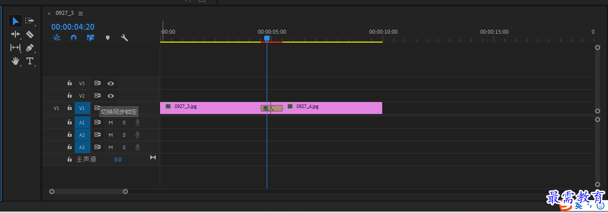608x213 pixels.
Task: Click the master track output icon
Action: (x=153, y=158)
